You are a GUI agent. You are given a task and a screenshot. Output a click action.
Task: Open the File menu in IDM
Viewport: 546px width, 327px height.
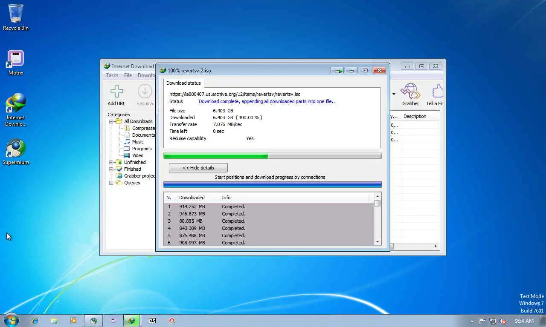[128, 75]
